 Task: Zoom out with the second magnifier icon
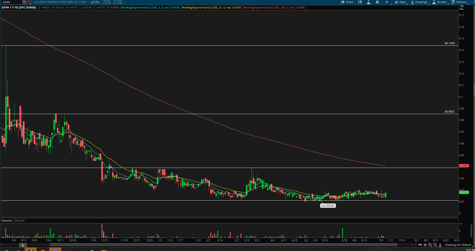coord(435,245)
